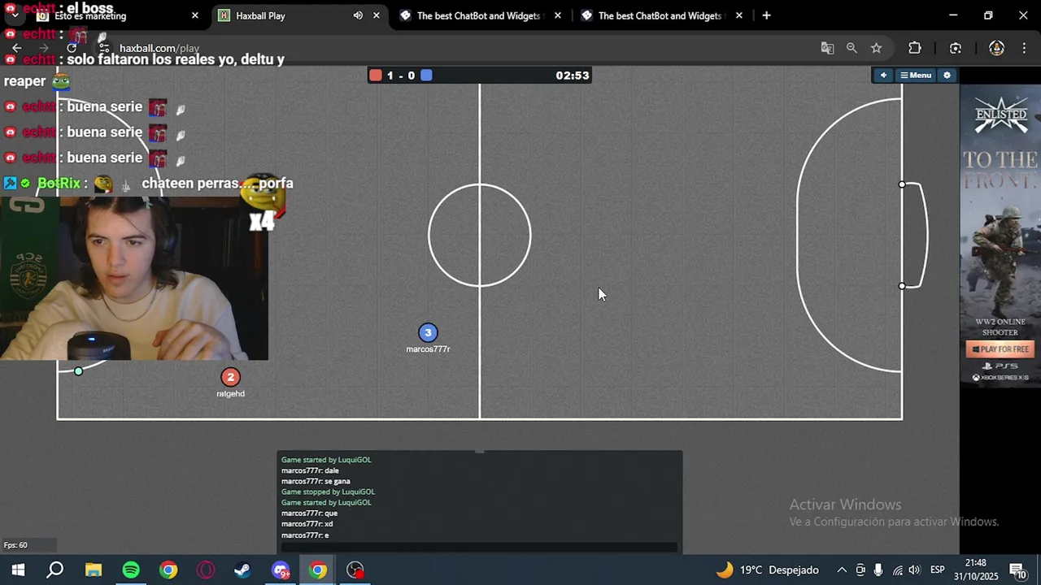Open the 19°C Despejado weather widget
Screen dimensions: 1041x585
pos(767,570)
